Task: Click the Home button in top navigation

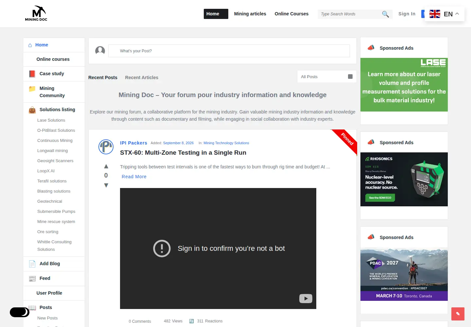Action: click(x=216, y=14)
